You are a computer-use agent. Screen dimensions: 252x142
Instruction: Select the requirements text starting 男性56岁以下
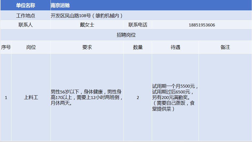(87, 97)
